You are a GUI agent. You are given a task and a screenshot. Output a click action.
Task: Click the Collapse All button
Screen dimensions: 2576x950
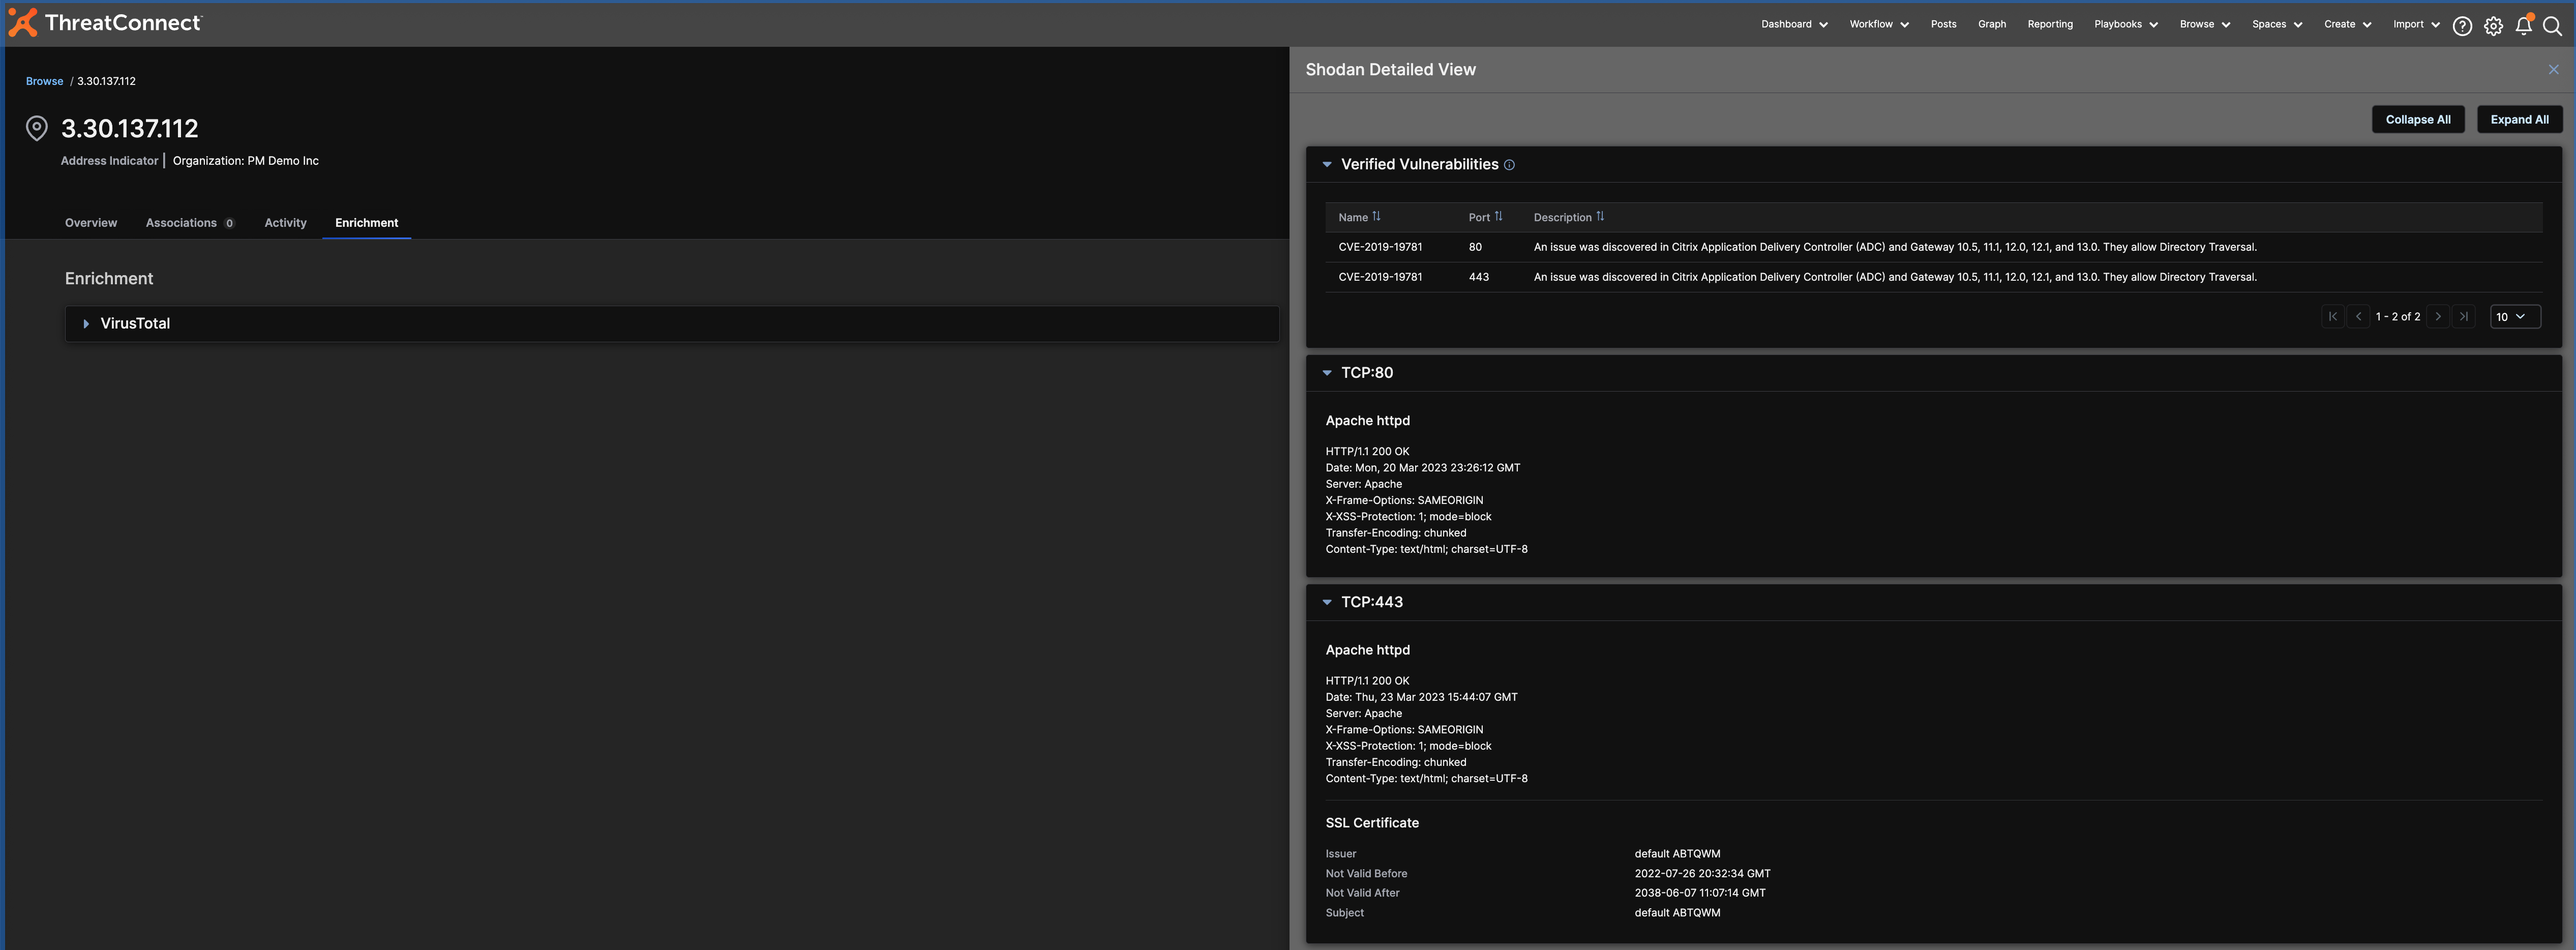pos(2417,119)
